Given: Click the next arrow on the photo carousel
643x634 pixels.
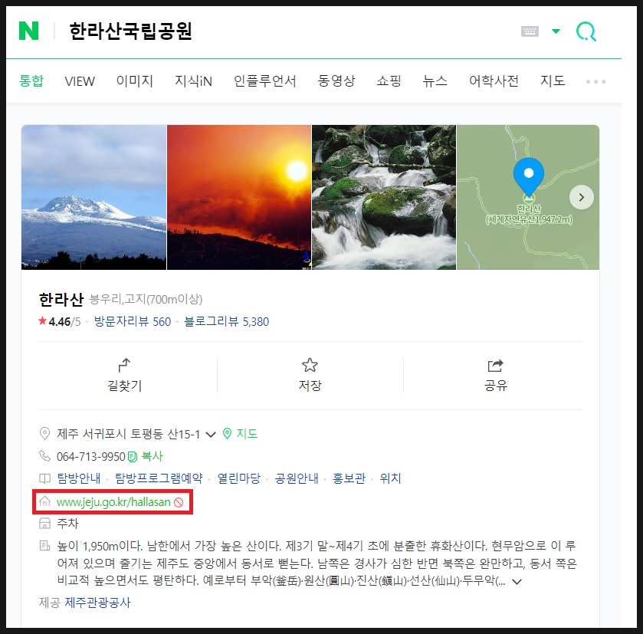Looking at the screenshot, I should coord(582,197).
